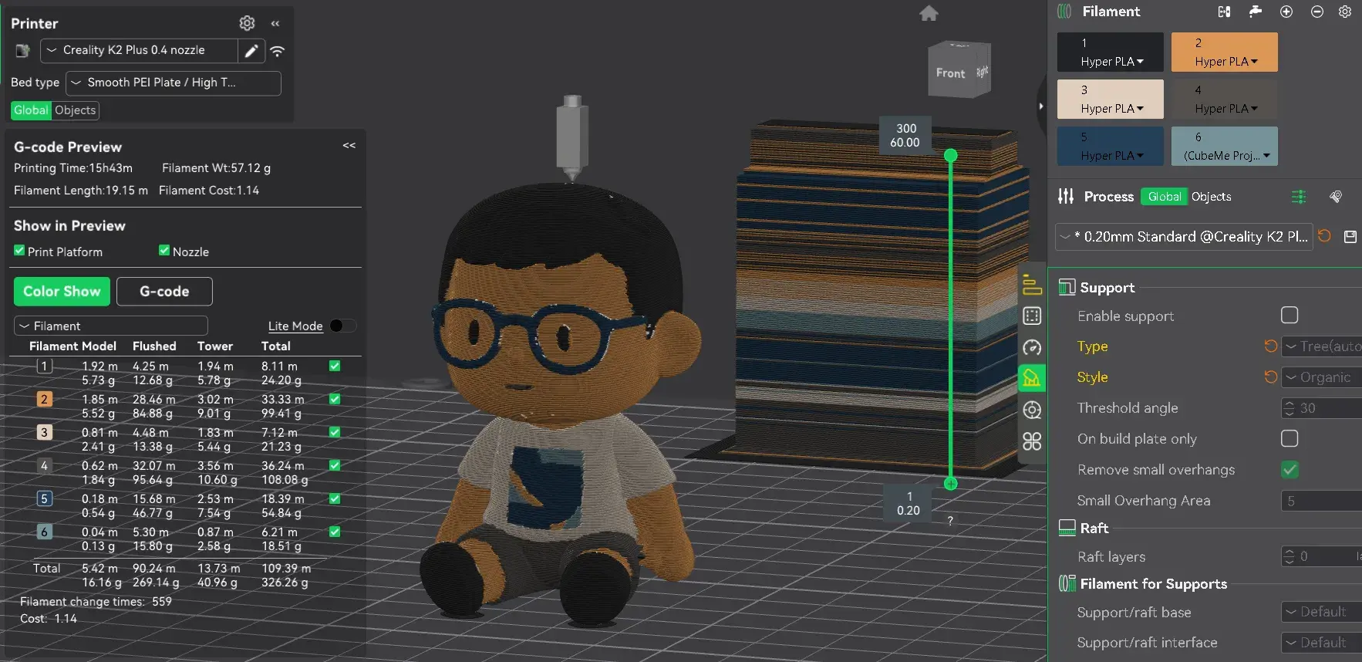
Task: Open the Filament view-mode dropdown
Action: [x=111, y=326]
